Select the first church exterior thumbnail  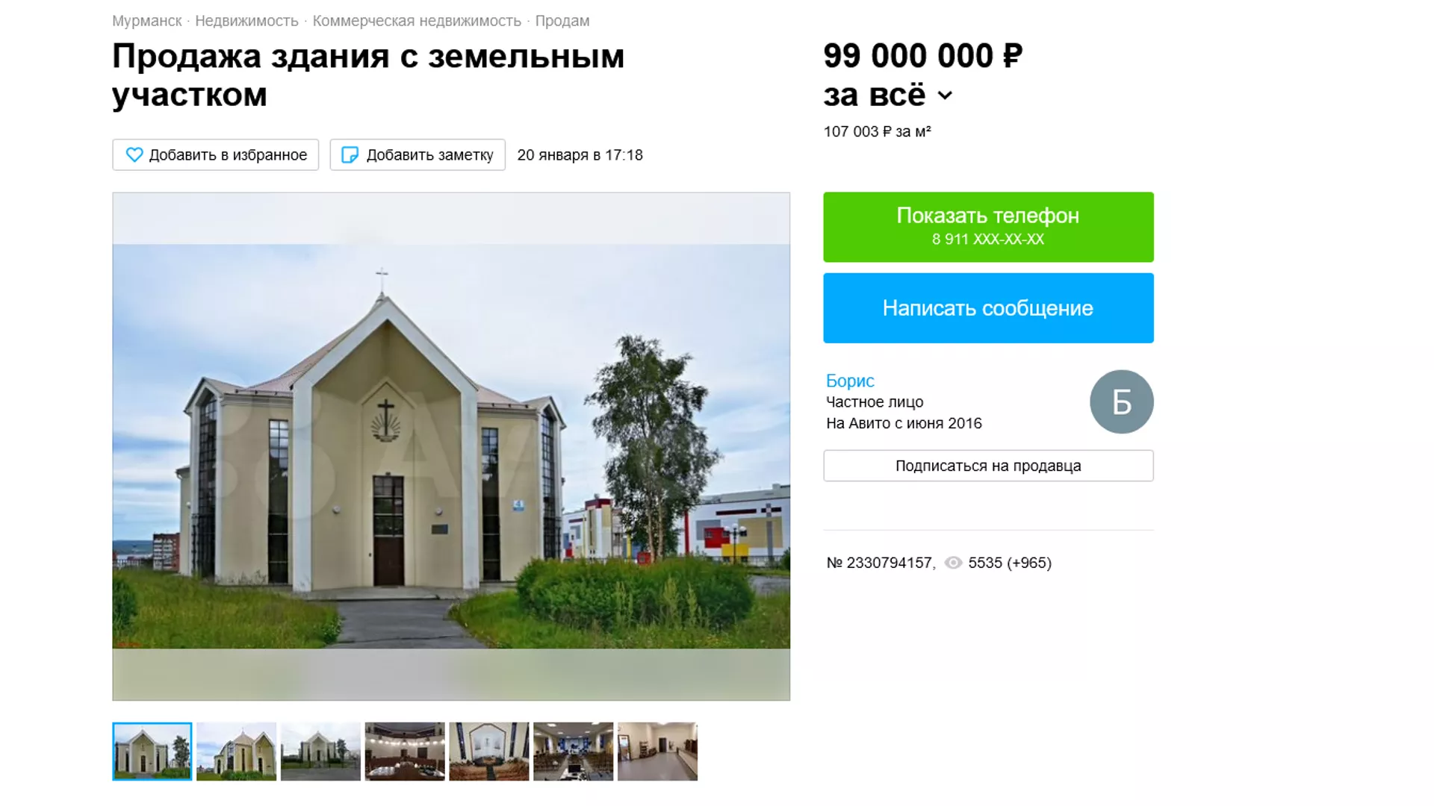[x=152, y=752]
